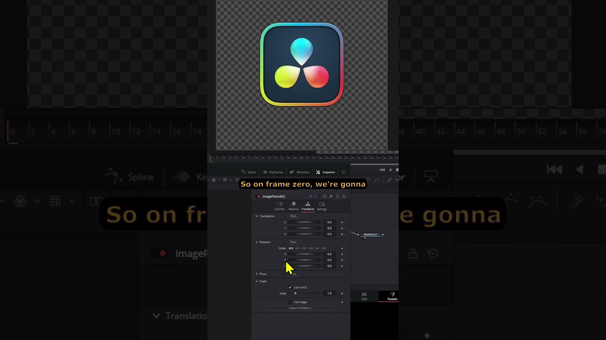Screen dimensions: 606x340
Task: Click the Translation Y value field
Action: click(330, 228)
